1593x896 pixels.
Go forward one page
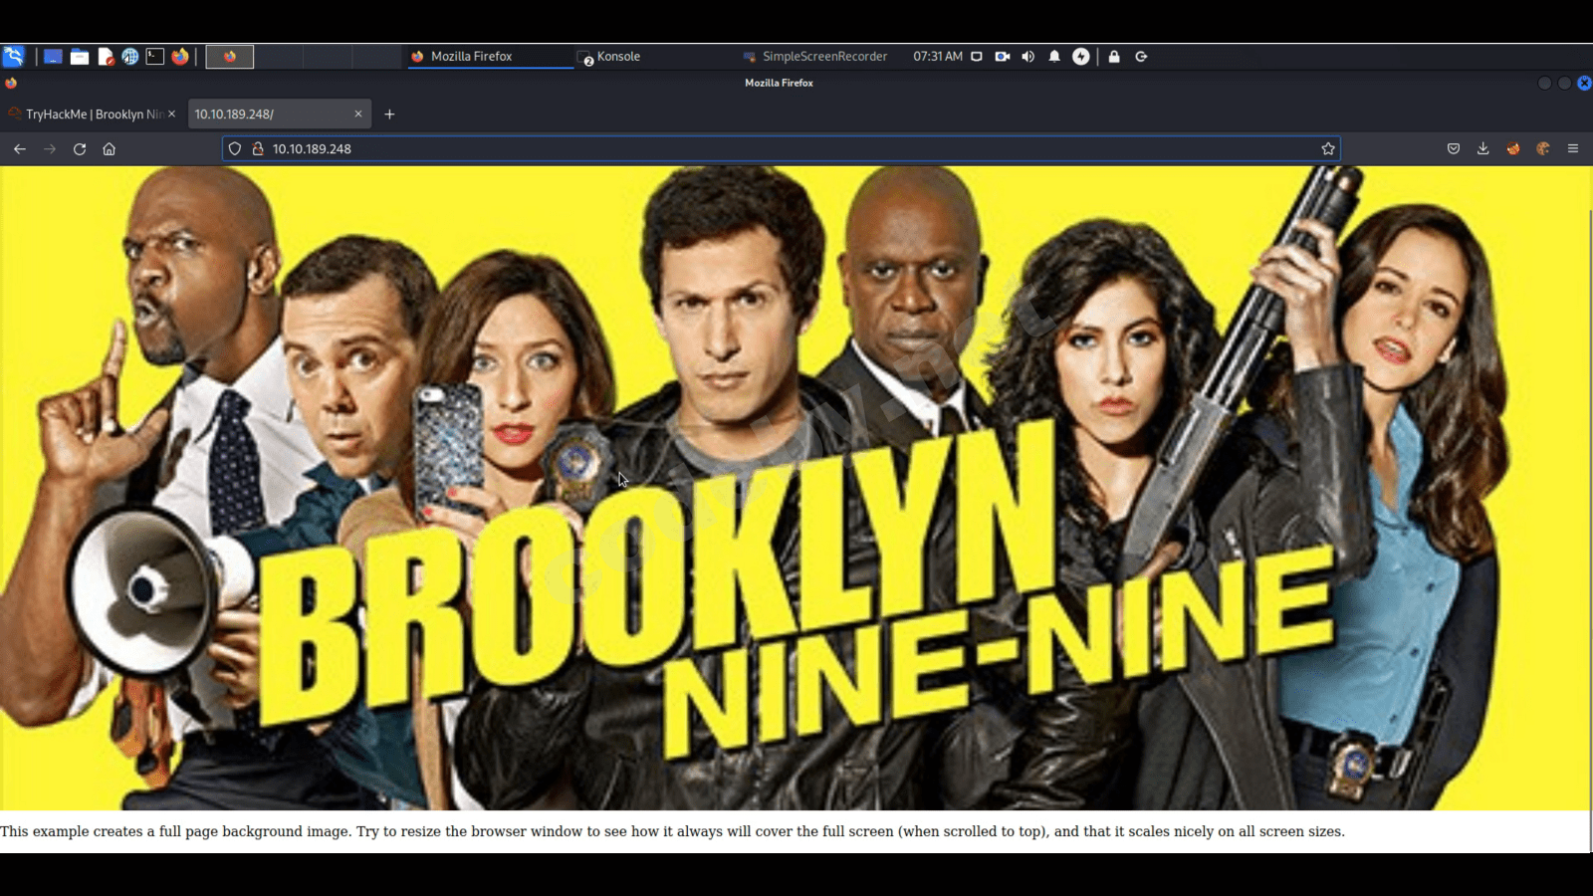click(50, 149)
